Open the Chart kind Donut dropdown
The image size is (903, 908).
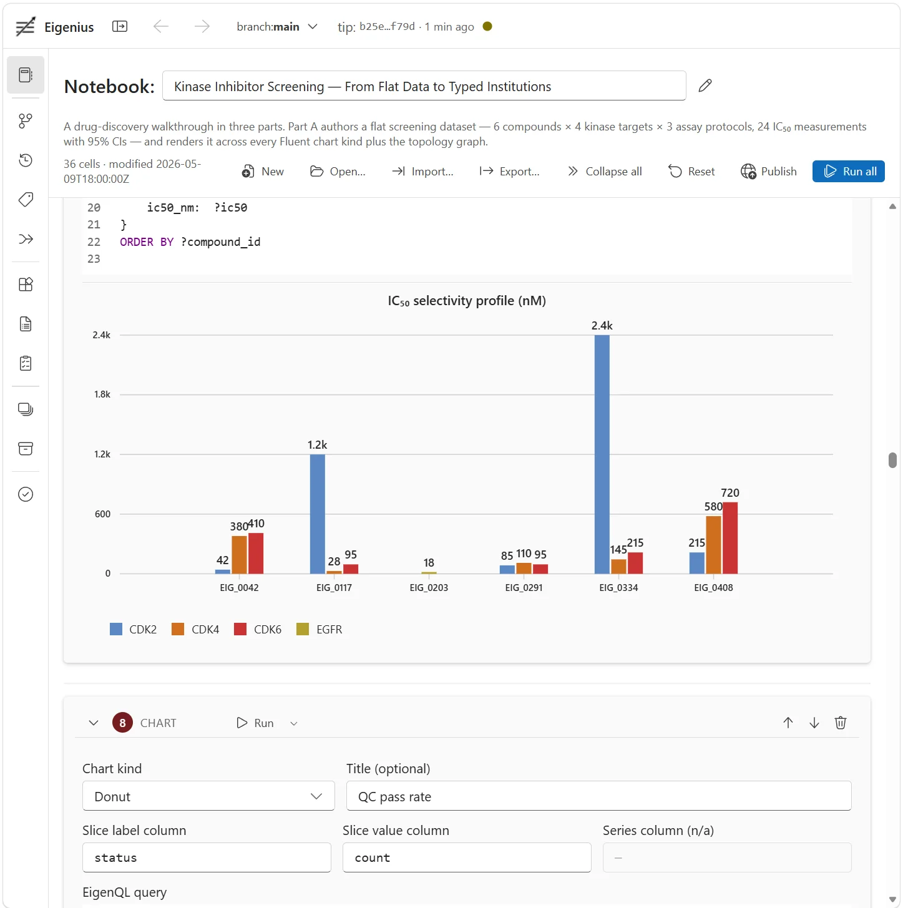[208, 796]
